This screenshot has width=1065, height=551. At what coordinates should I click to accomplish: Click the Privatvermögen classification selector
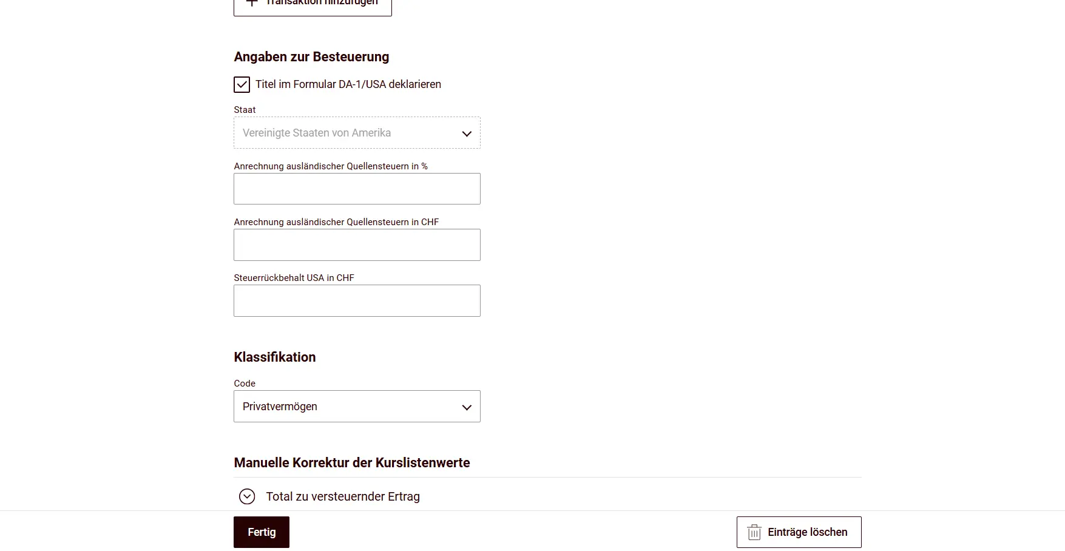[357, 407]
